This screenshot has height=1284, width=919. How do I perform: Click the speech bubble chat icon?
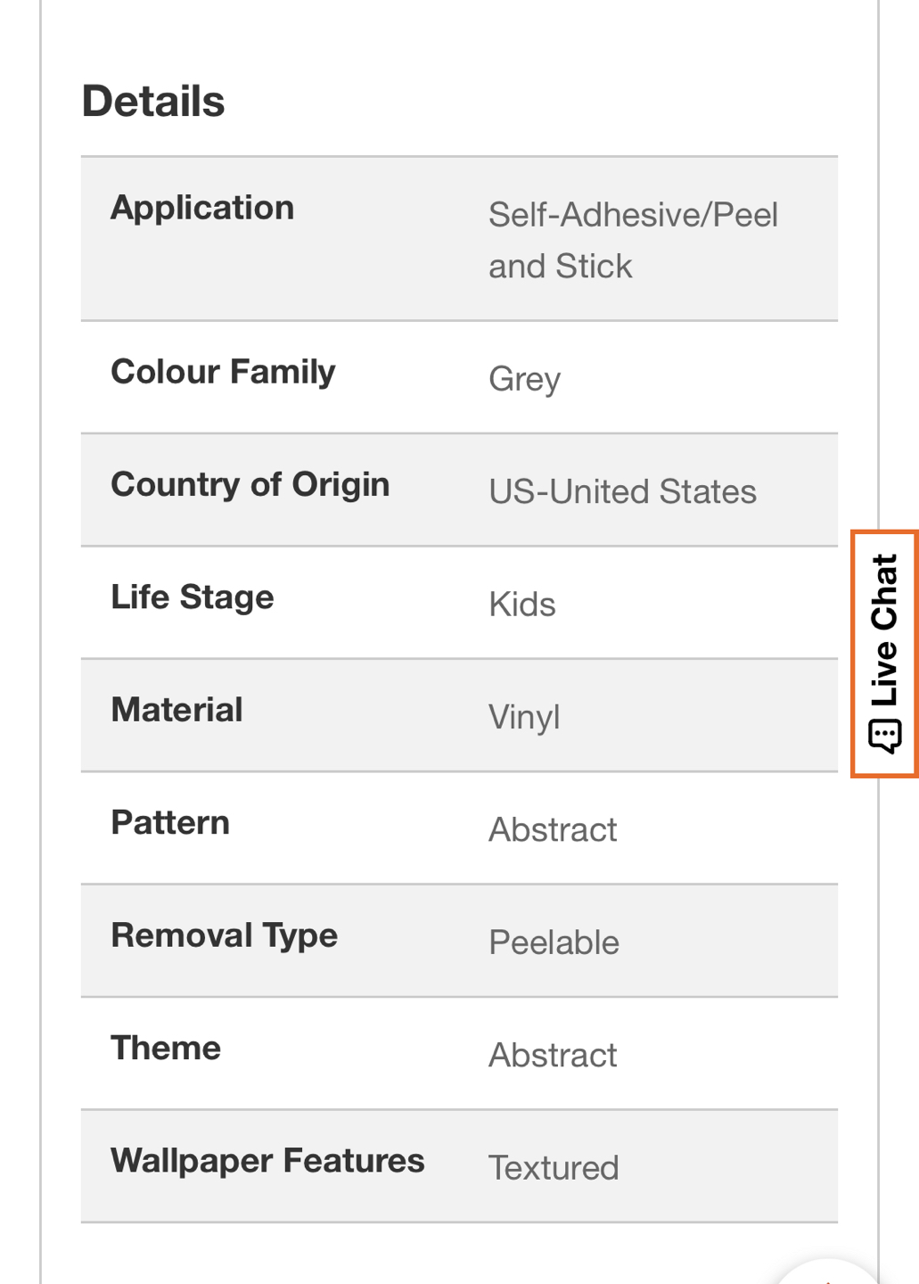(885, 737)
